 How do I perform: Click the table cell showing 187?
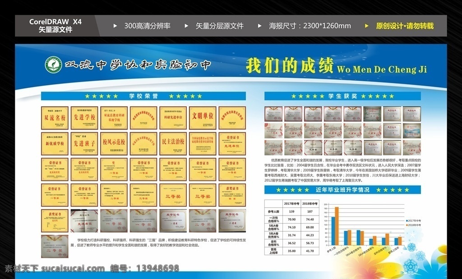click(x=310, y=211)
